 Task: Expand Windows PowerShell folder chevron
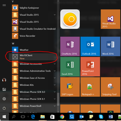coord(55,106)
